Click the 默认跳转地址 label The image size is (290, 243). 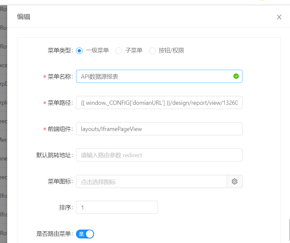(x=55, y=155)
